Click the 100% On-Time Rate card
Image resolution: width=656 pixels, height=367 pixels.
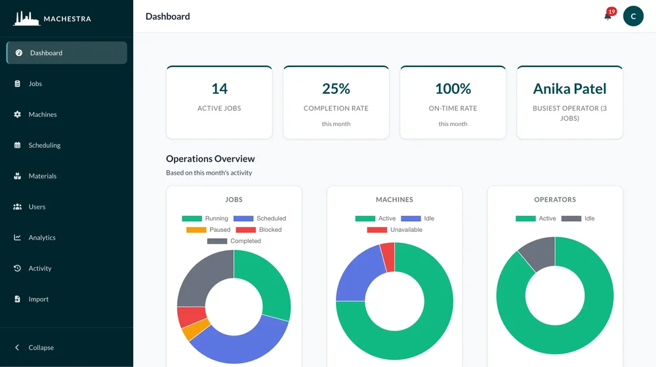tap(453, 102)
